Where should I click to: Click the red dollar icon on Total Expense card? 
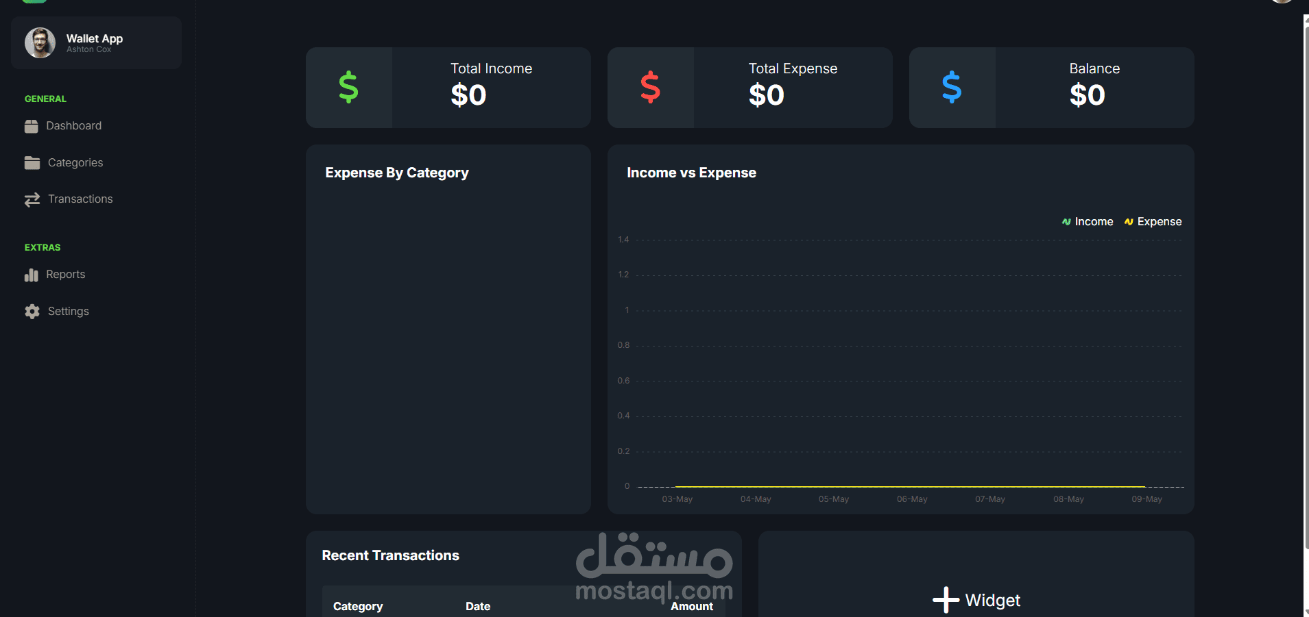651,87
